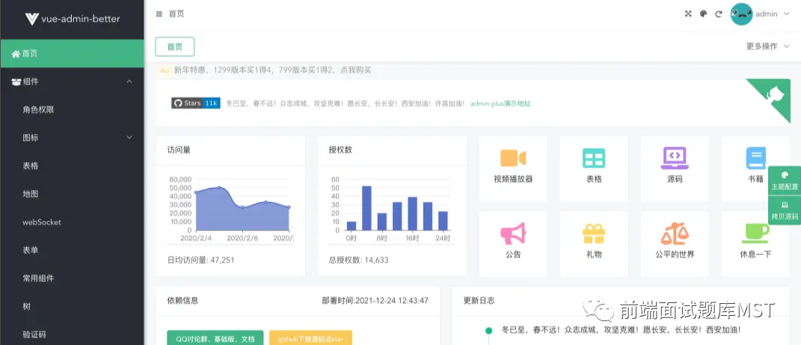
Task: Open 主题配置 floating side button
Action: [784, 181]
